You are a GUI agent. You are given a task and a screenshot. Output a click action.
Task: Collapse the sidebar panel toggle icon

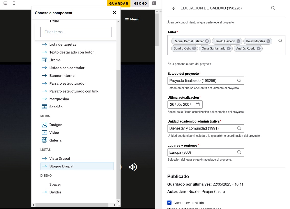[x=154, y=3]
